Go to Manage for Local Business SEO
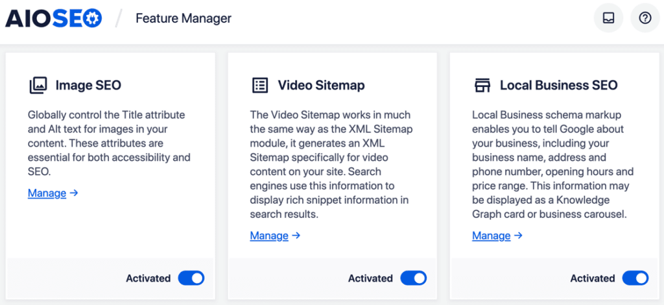 491,236
